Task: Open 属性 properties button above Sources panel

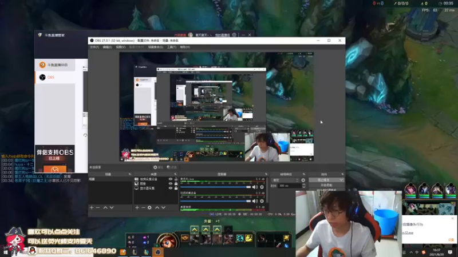Action: coord(158,167)
